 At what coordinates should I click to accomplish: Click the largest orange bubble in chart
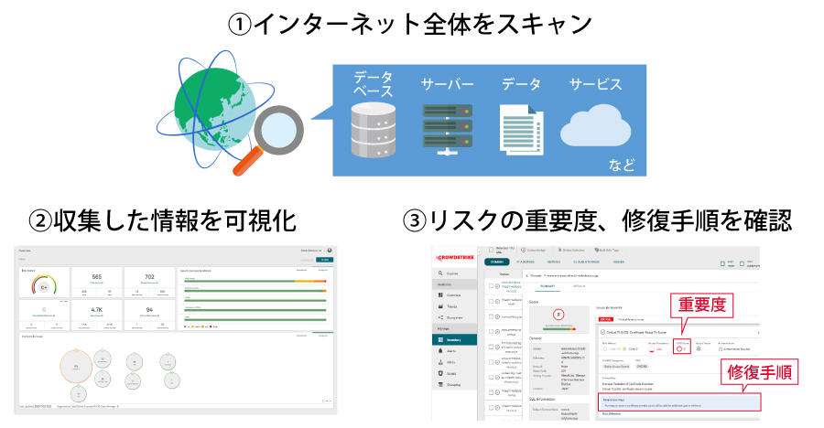click(77, 368)
